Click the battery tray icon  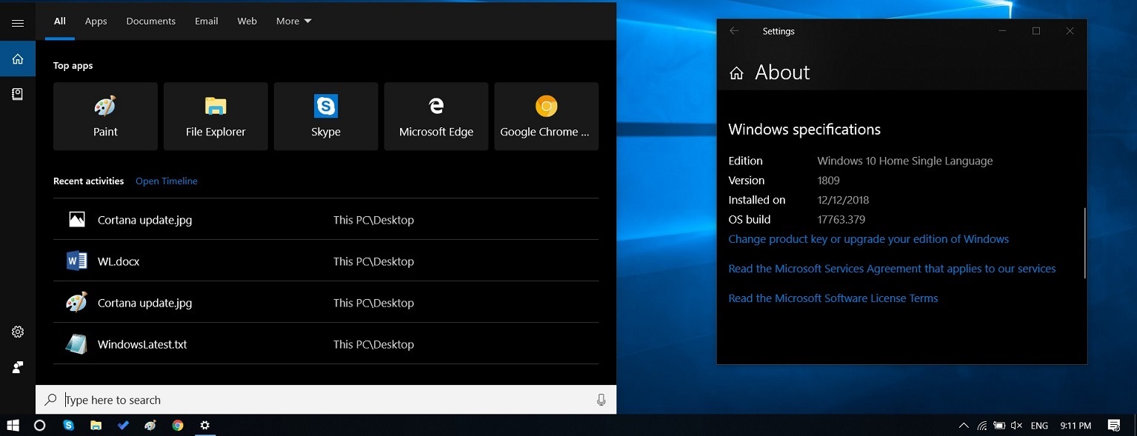[x=999, y=426]
